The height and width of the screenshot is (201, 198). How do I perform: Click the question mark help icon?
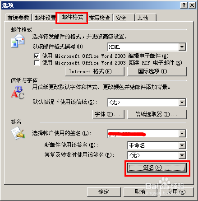184,5
